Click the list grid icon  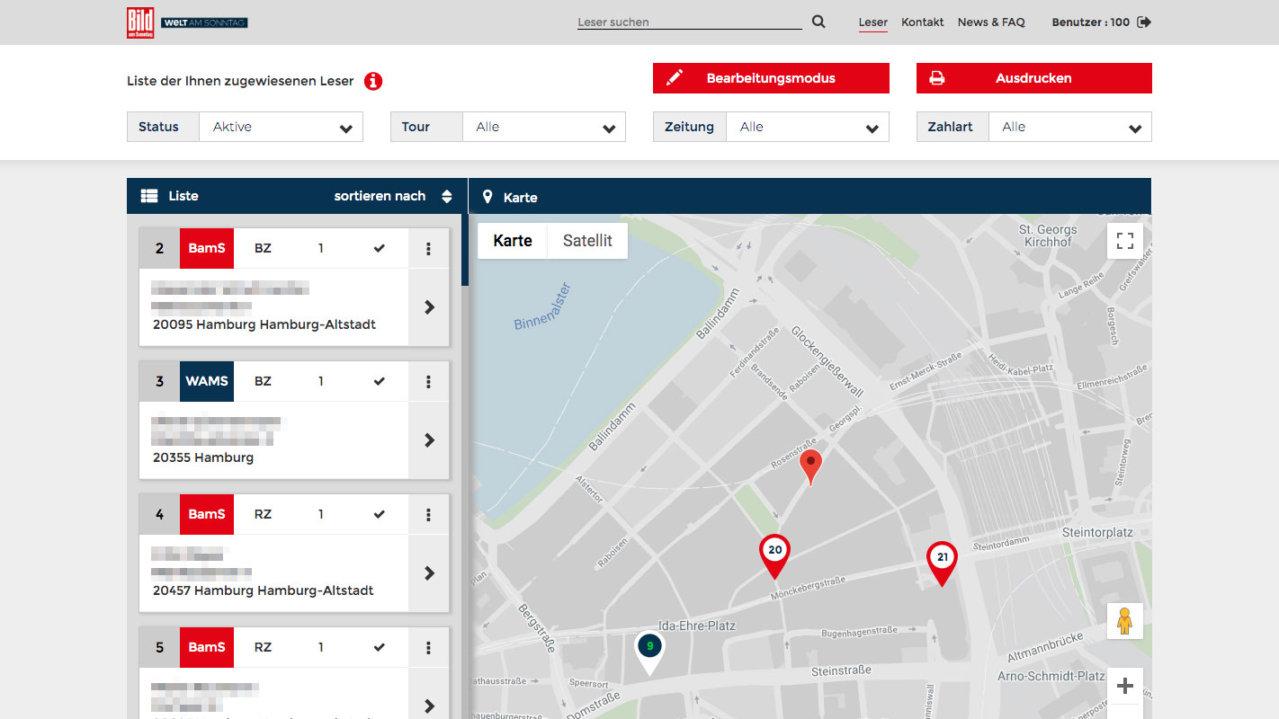click(x=149, y=196)
